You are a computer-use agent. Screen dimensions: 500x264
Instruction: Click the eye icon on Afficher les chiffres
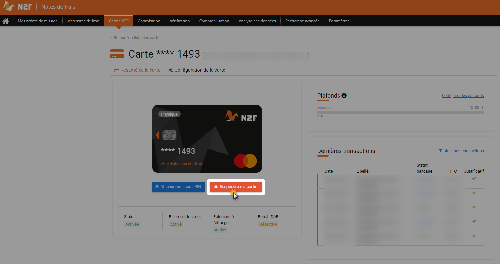[x=163, y=164]
